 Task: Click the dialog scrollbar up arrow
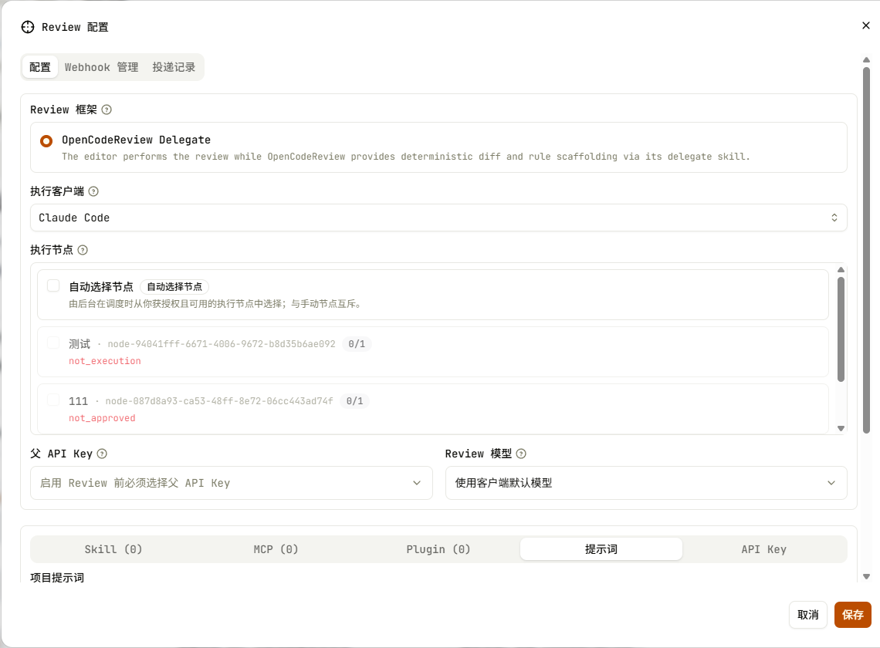(866, 60)
